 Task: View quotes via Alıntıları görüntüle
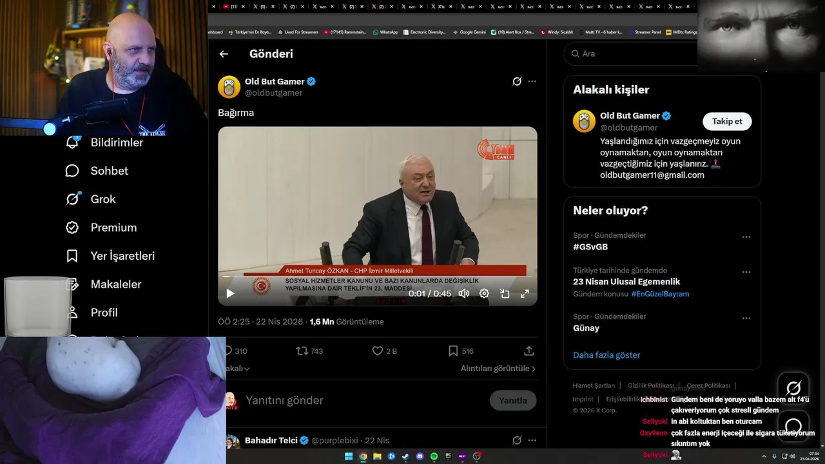(x=498, y=369)
